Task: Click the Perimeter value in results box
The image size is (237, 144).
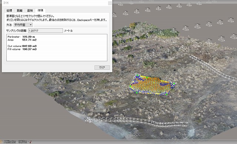Action: tap(29, 37)
